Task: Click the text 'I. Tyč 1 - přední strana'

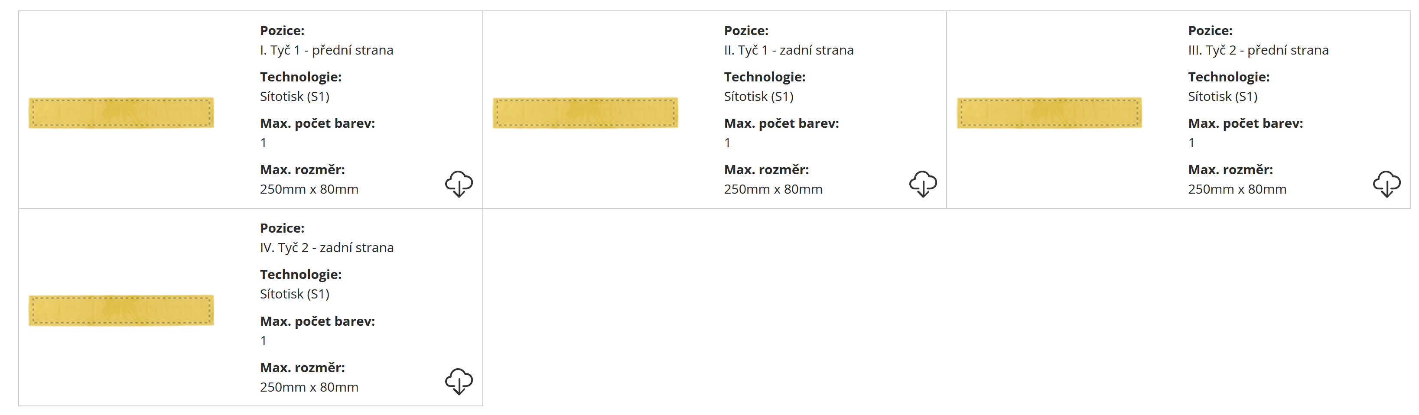Action: pyautogui.click(x=327, y=50)
